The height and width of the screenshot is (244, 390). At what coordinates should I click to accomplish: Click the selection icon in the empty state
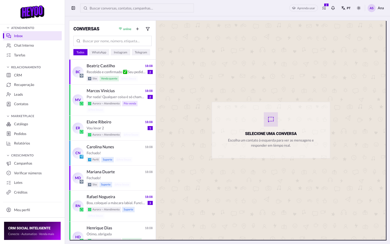pyautogui.click(x=271, y=119)
